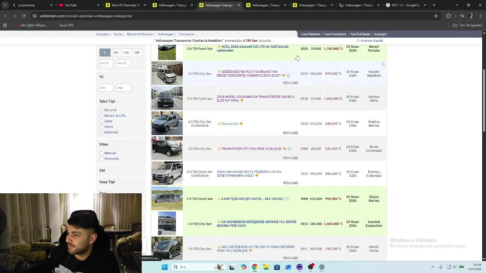This screenshot has height=273, width=486.
Task: Open File Explorer from the taskbar
Action: click(266, 267)
